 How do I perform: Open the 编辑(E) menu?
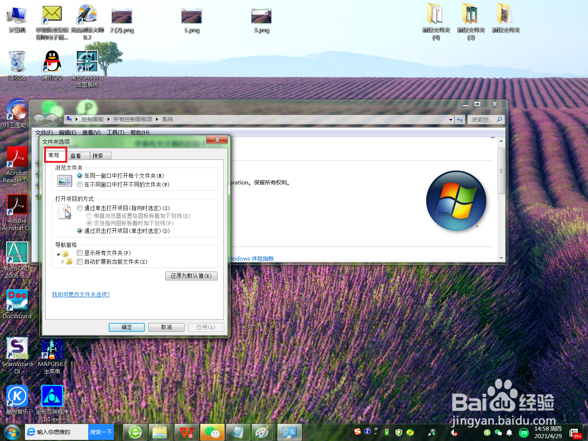67,132
